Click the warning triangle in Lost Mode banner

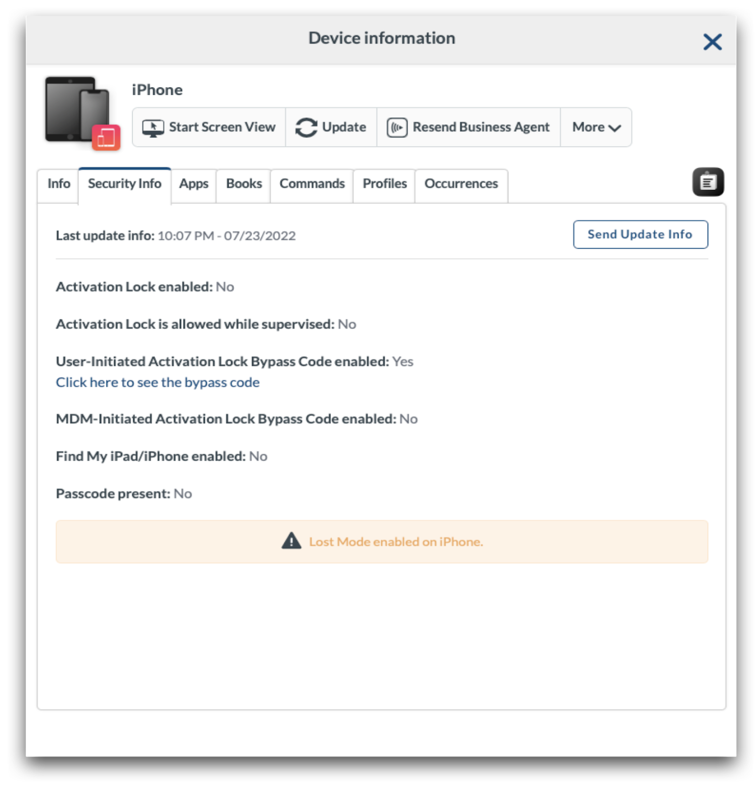[x=291, y=541]
